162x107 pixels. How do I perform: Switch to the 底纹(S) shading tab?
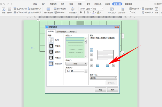[72, 31]
